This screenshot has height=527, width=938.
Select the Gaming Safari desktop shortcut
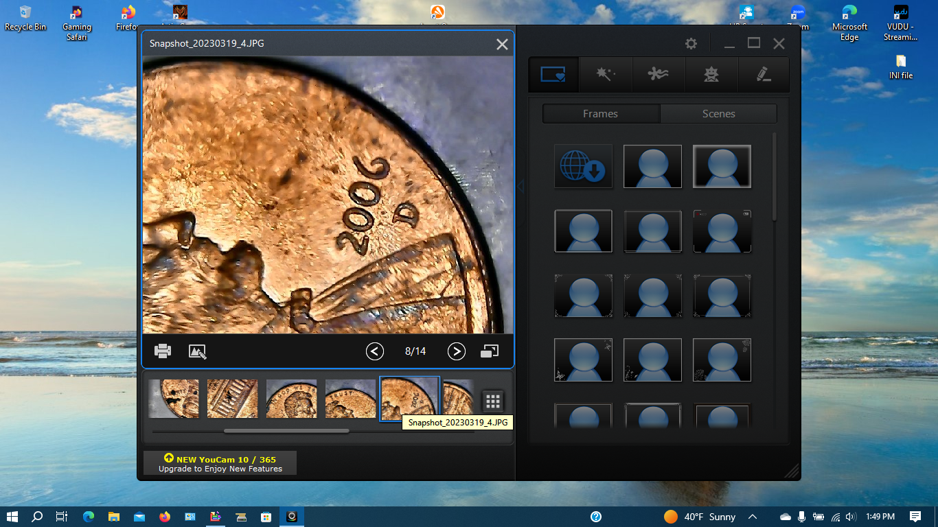(77, 23)
